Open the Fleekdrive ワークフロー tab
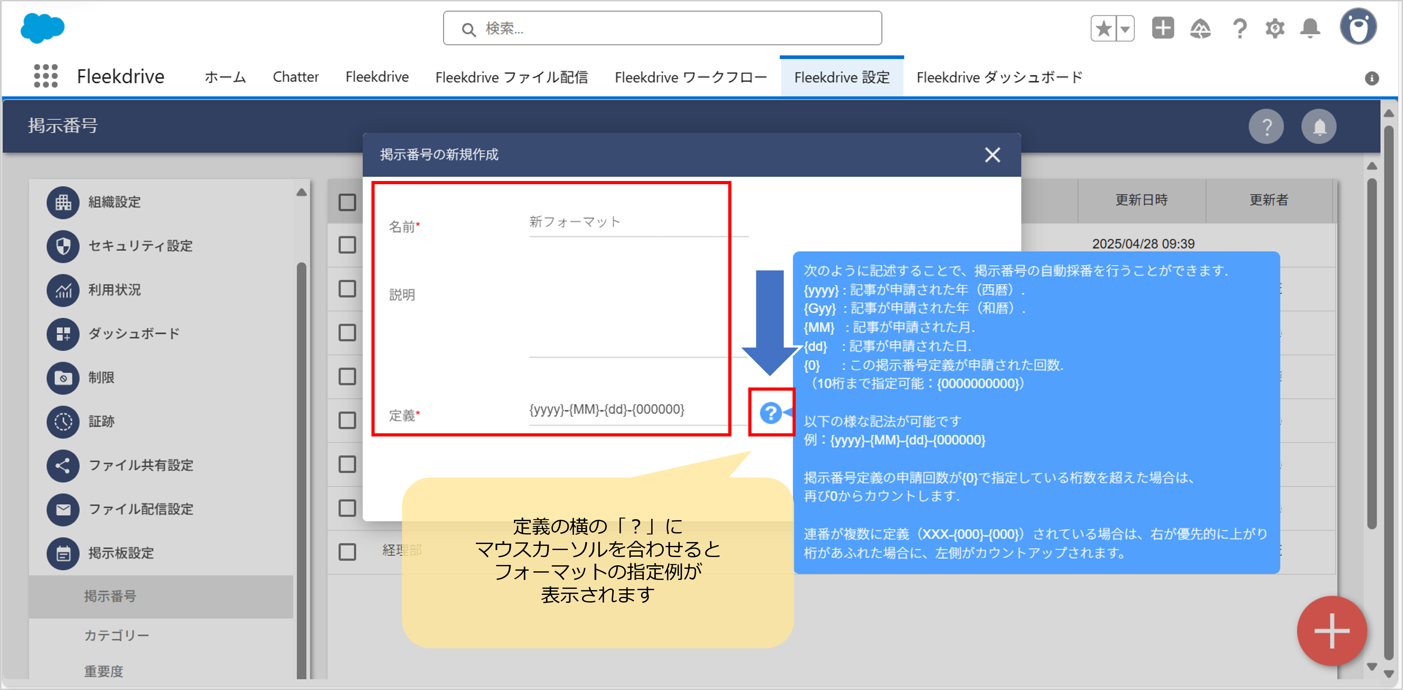Viewport: 1403px width, 690px height. coord(691,77)
